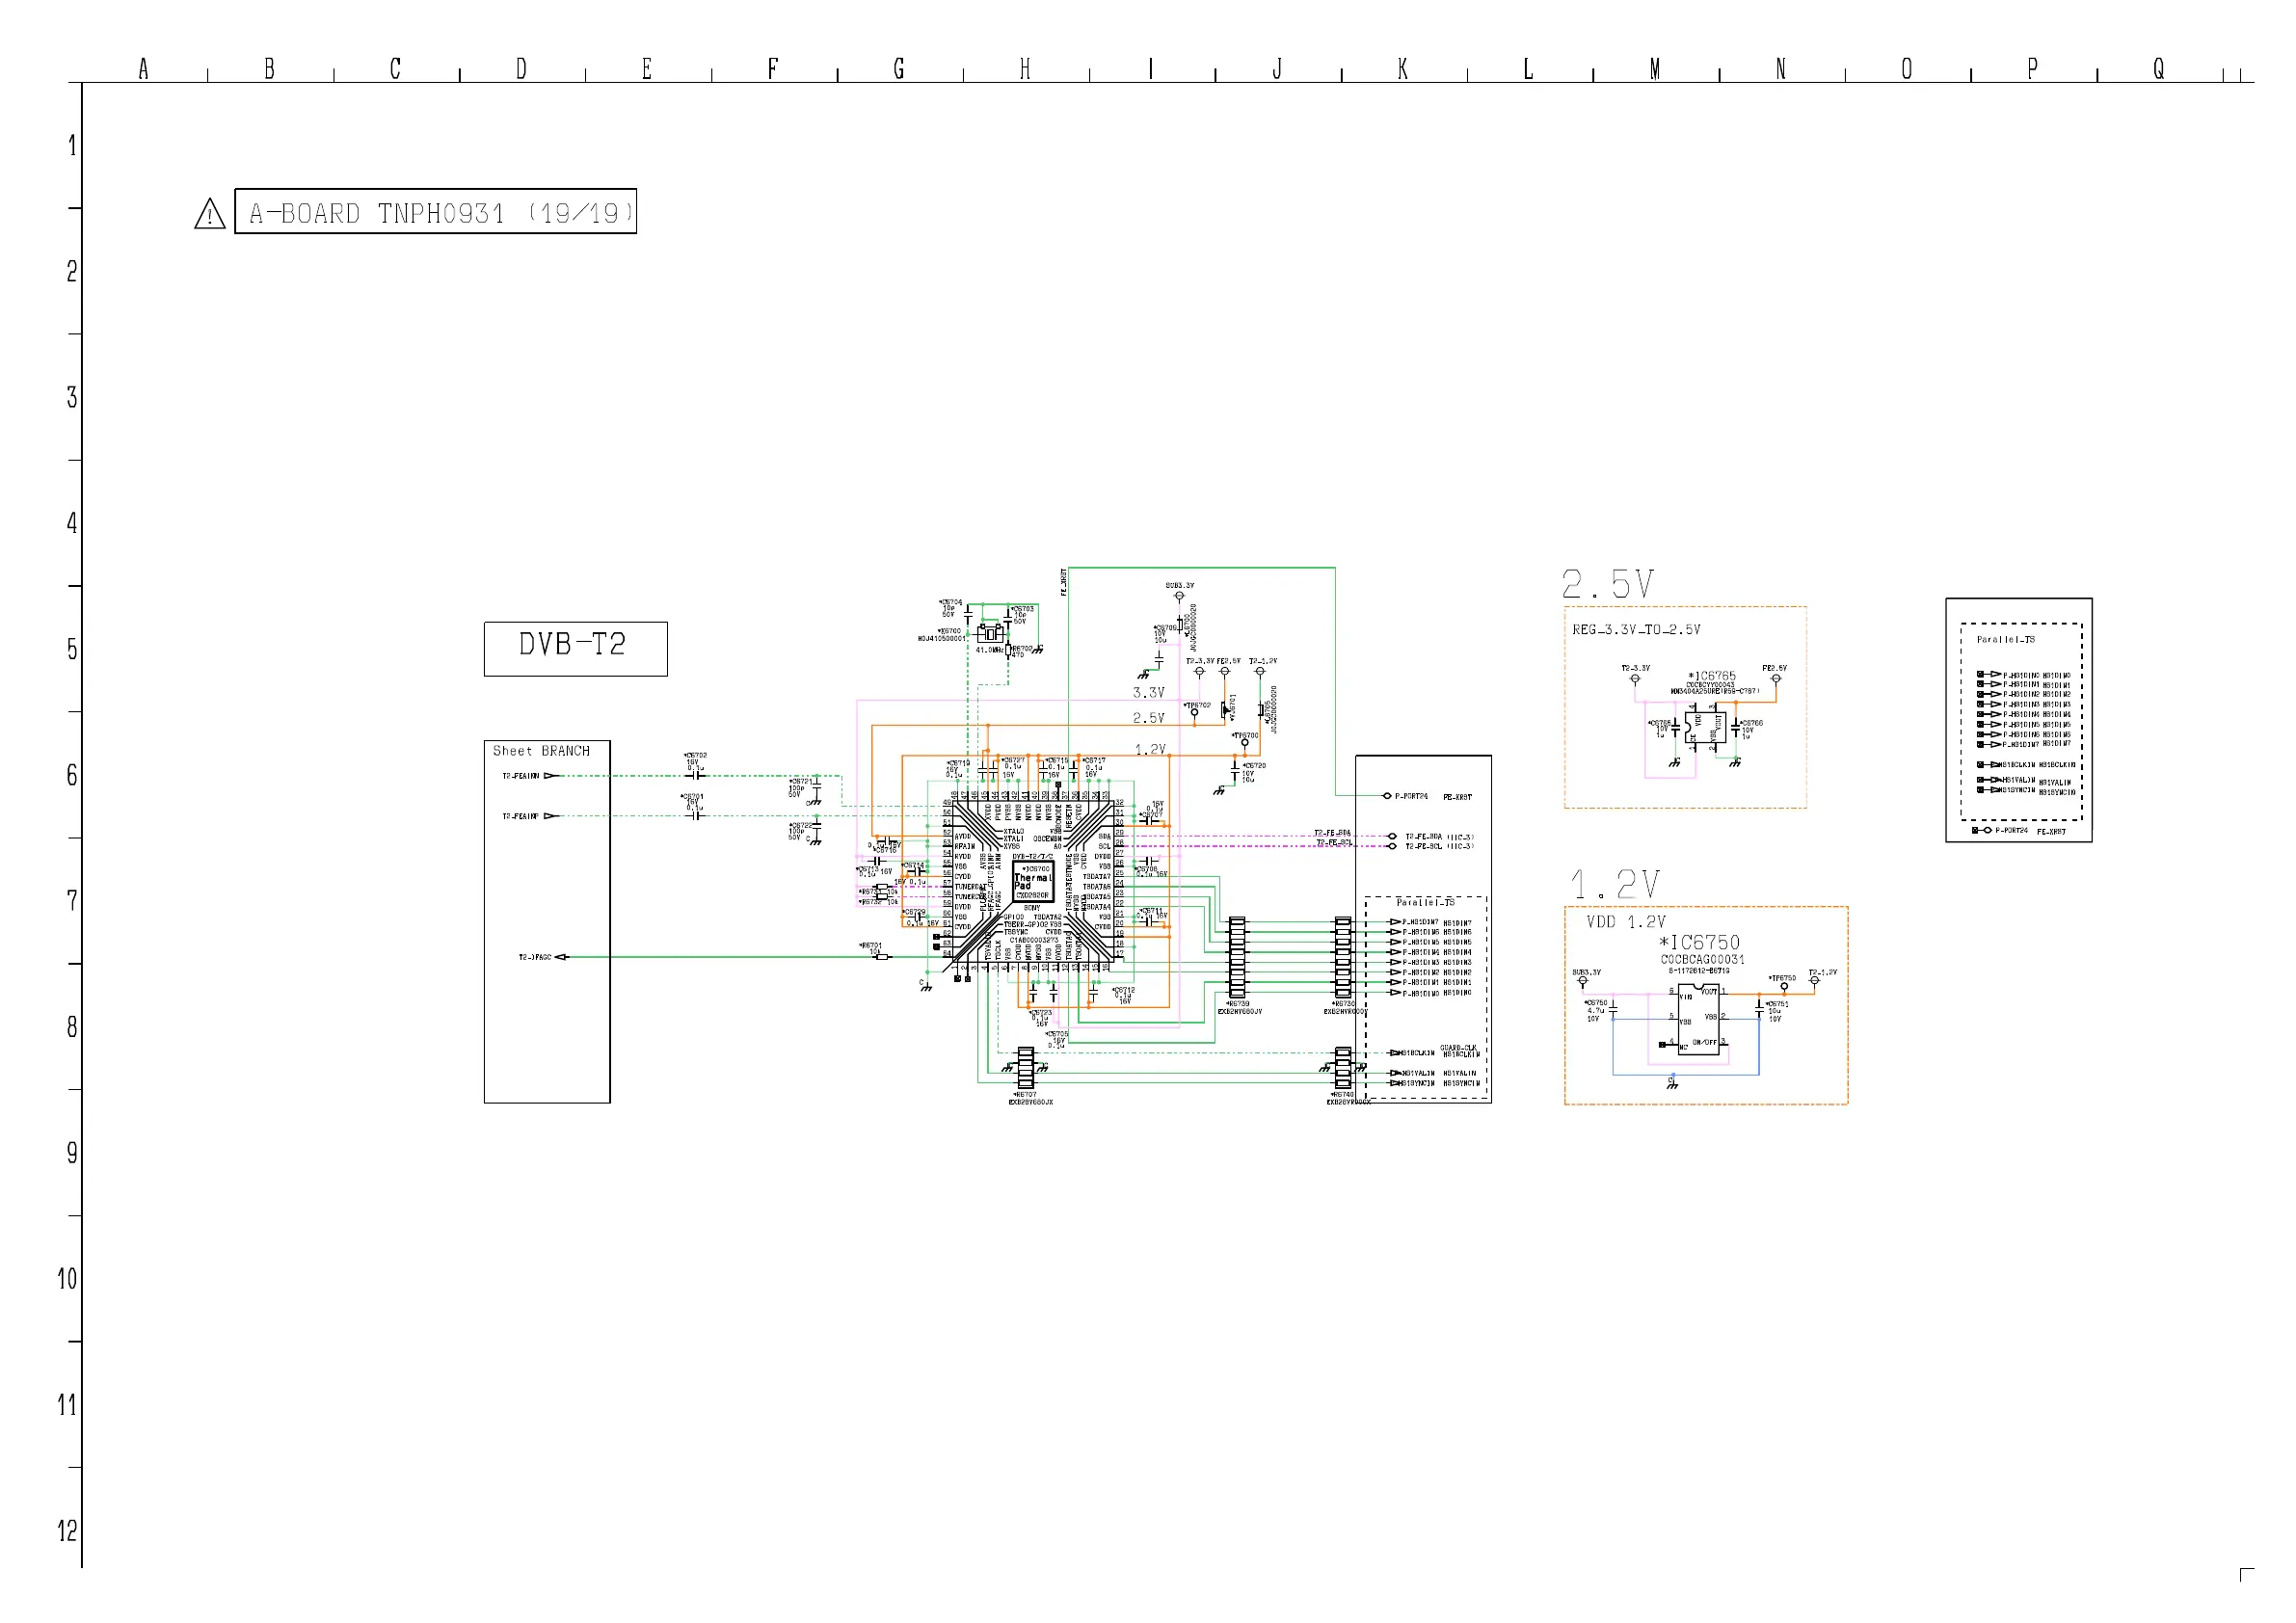The image size is (2296, 1623).
Task: Click the Sheet BRANCH heading text
Action: click(x=541, y=751)
